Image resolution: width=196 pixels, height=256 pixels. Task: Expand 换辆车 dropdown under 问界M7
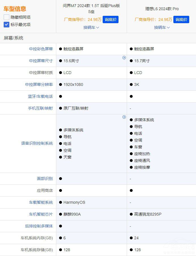coord(91,27)
